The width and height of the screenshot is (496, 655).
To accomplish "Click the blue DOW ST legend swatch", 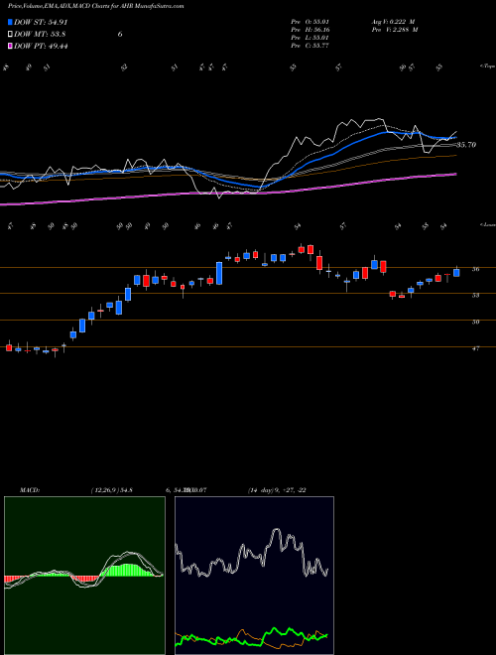I will (x=10, y=23).
